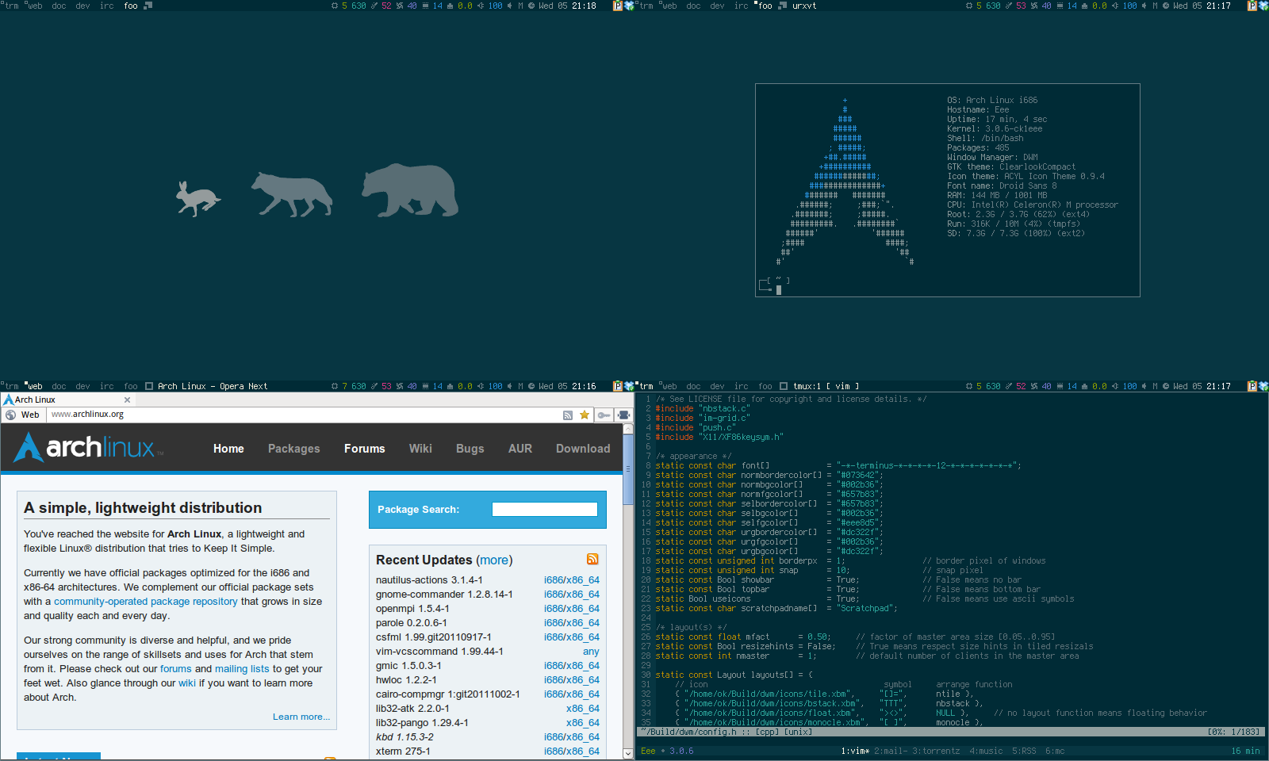Open the 'more' link beside Recent Updates
Screen dimensions: 1269x761
494,560
